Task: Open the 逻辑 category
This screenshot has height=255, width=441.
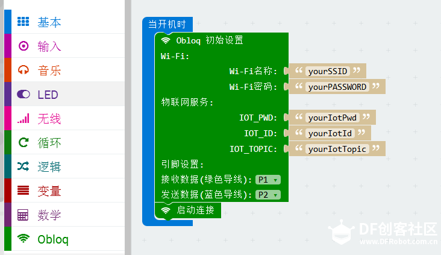Action: click(x=49, y=167)
